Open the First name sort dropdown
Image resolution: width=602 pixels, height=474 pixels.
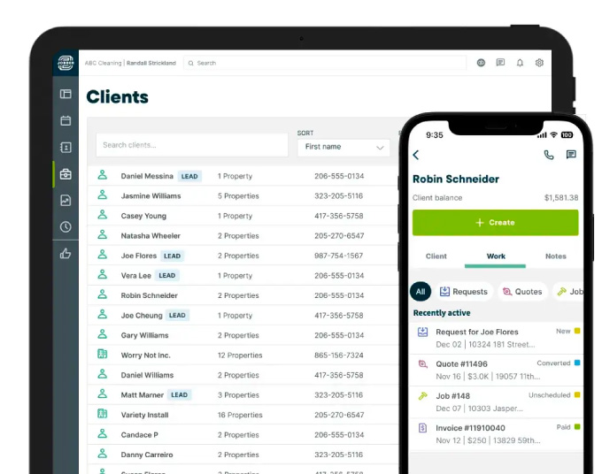click(x=343, y=148)
